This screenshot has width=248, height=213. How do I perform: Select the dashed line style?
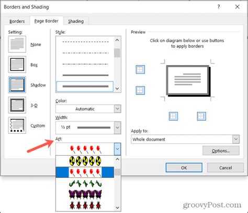pos(85,42)
